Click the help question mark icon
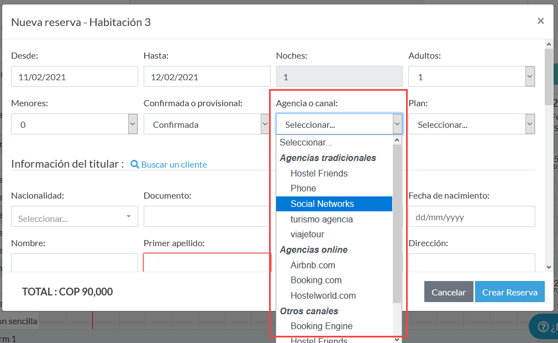This screenshot has height=343, width=558. click(543, 326)
